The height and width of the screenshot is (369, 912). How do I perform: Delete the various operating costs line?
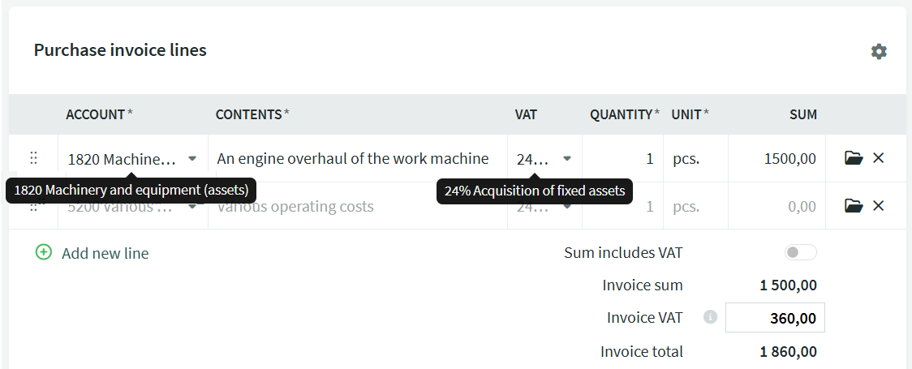click(x=878, y=206)
